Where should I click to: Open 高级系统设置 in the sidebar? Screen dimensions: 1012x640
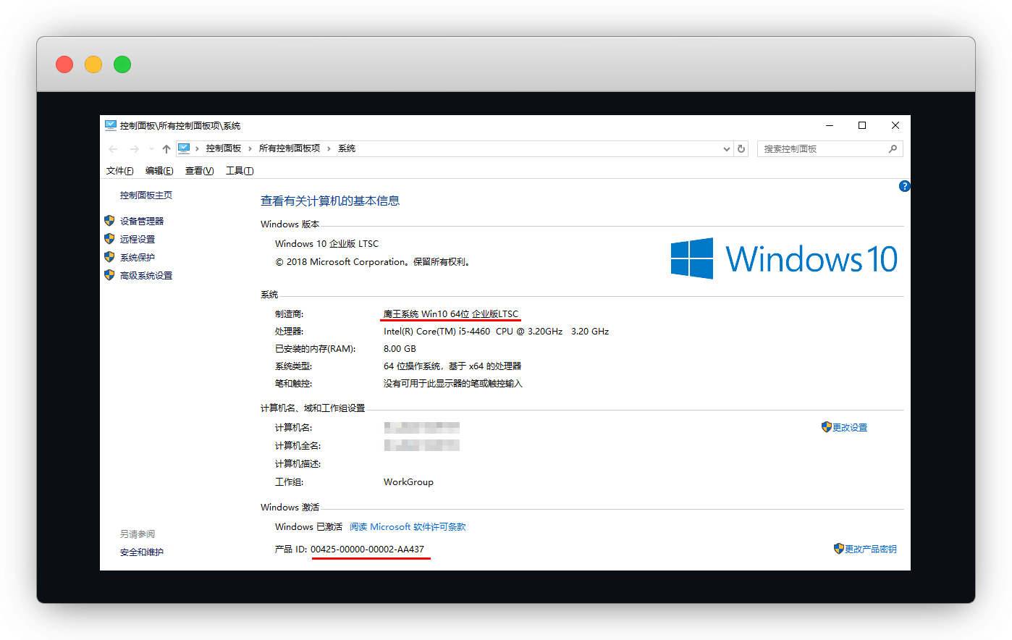(146, 275)
